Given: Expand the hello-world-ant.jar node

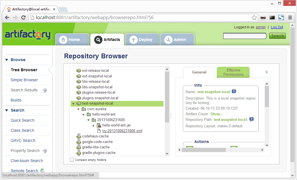Looking at the screenshot, I should click(94, 126).
